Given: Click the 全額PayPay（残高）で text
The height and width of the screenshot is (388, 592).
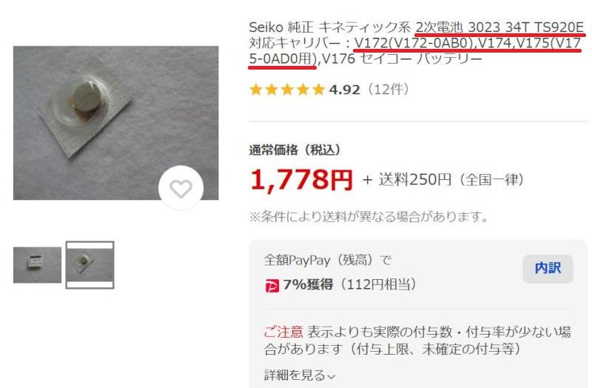Looking at the screenshot, I should [x=328, y=261].
